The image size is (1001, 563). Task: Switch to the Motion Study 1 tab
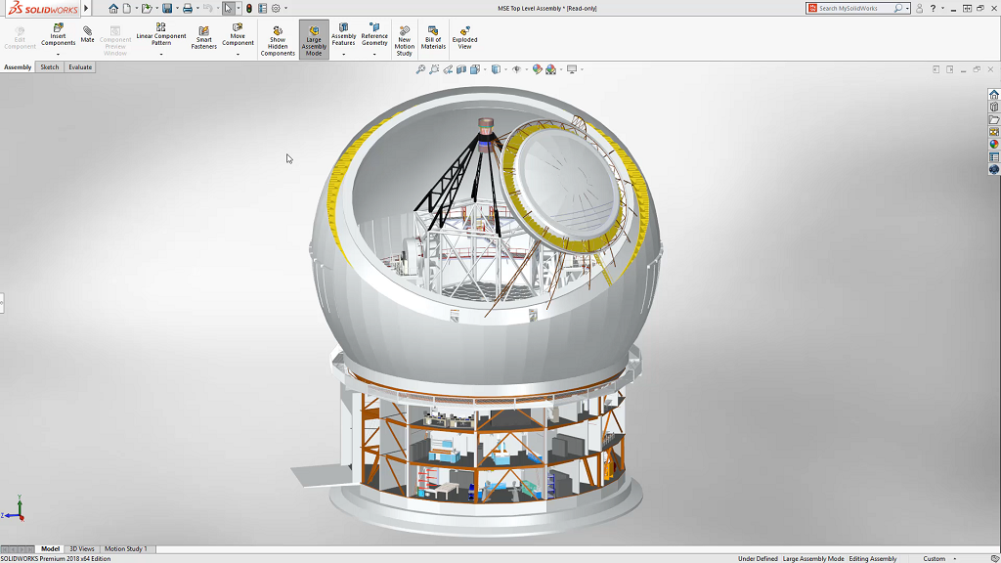coord(125,549)
